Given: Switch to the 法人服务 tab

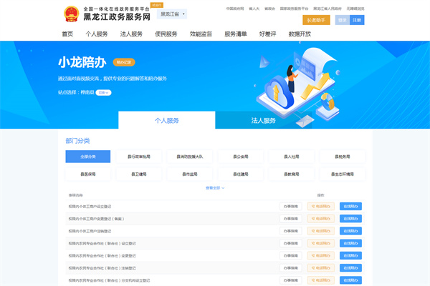Looking at the screenshot, I should 264,120.
